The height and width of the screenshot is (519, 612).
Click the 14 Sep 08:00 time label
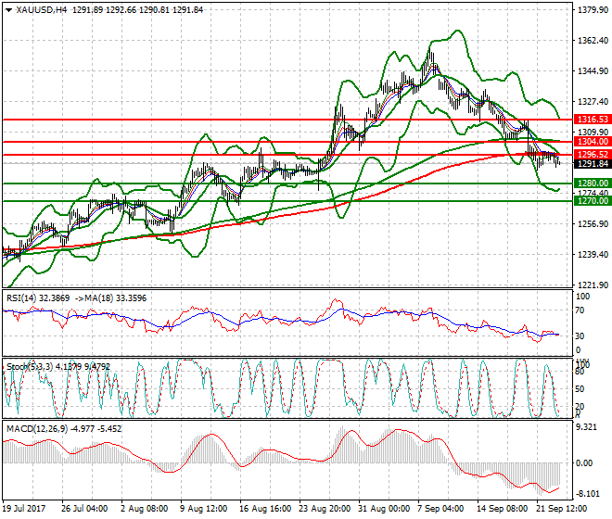(x=502, y=509)
